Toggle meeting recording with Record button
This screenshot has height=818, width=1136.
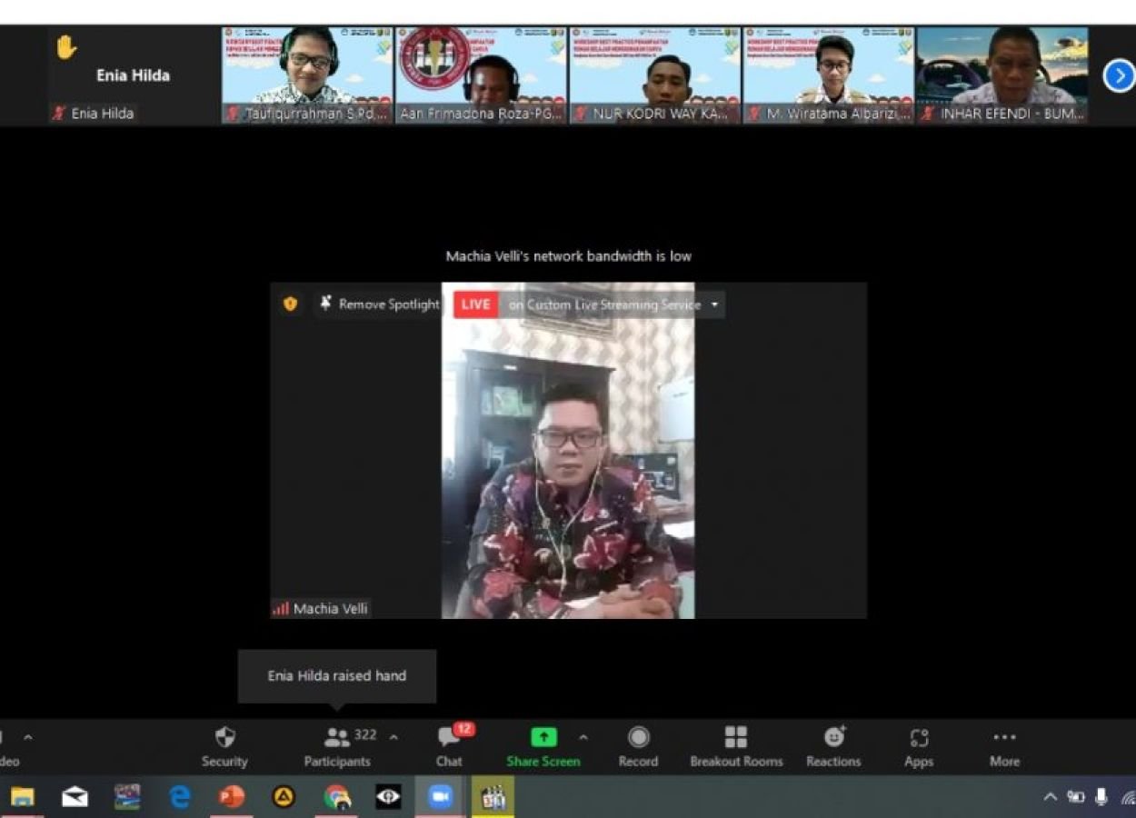638,746
